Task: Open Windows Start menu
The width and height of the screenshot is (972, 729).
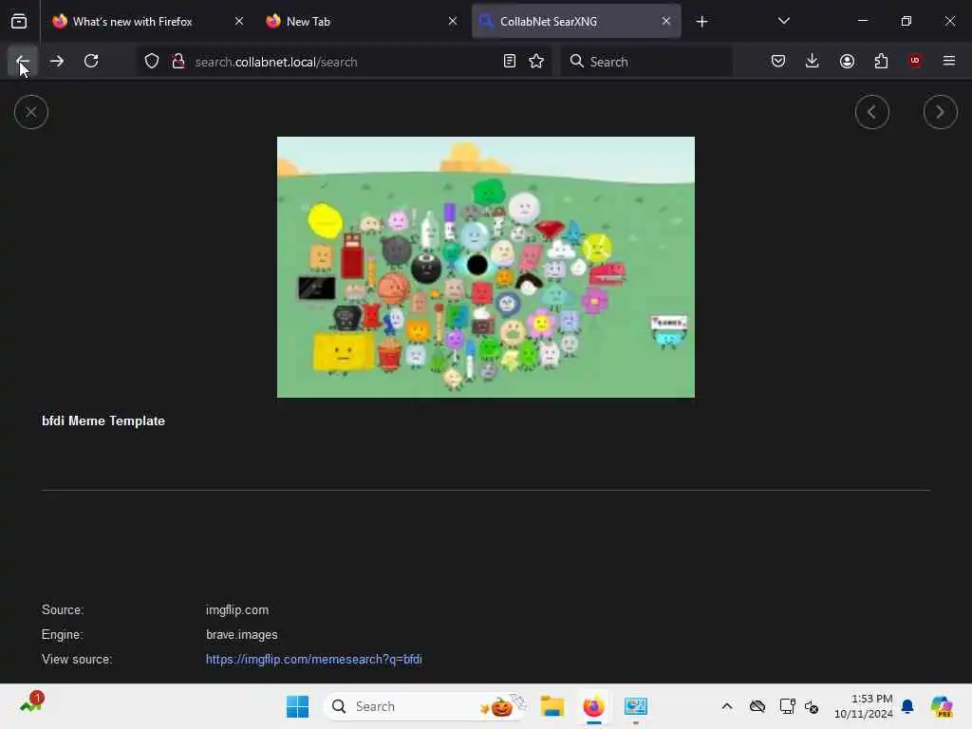Action: click(297, 706)
